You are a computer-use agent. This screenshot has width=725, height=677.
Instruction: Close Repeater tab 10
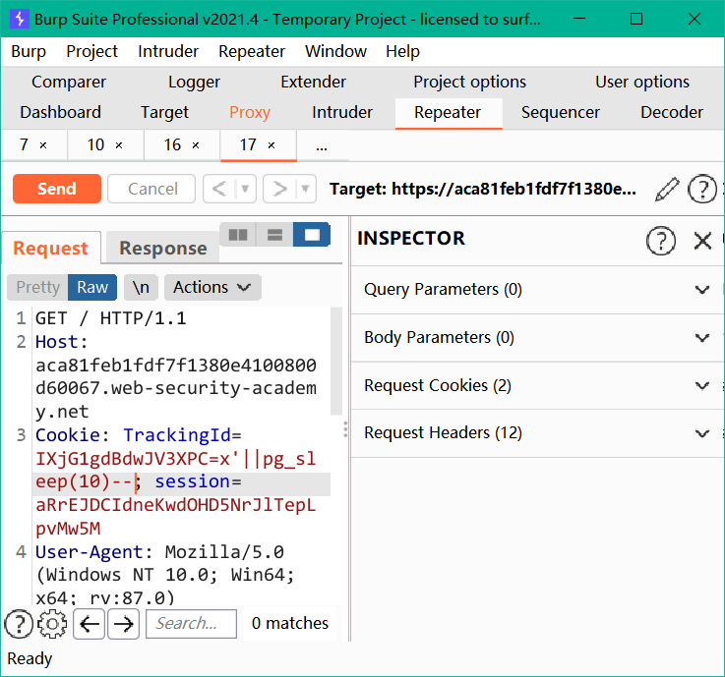[119, 145]
